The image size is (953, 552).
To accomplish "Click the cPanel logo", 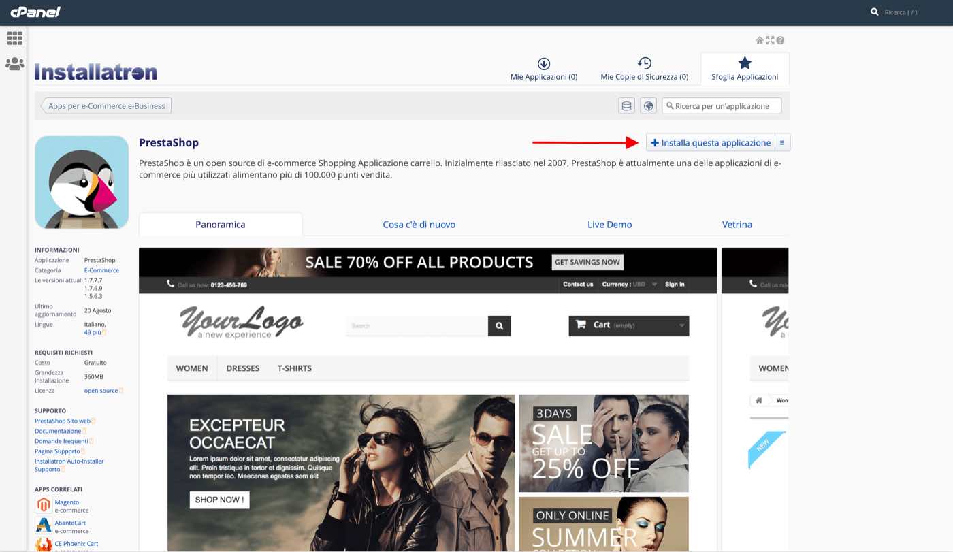I will coord(35,12).
